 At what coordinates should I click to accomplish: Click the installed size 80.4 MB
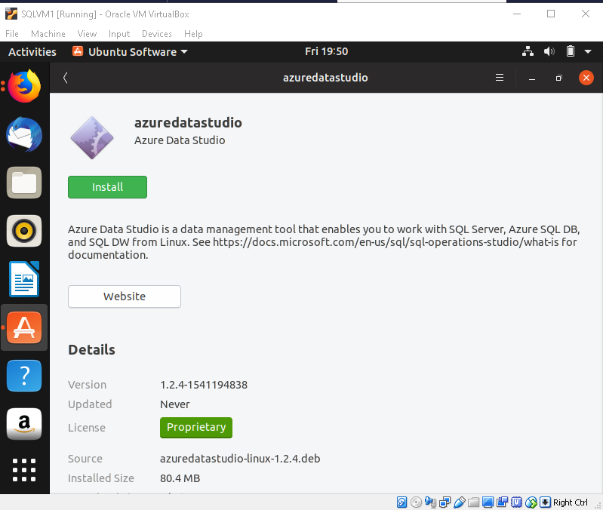[x=180, y=478]
